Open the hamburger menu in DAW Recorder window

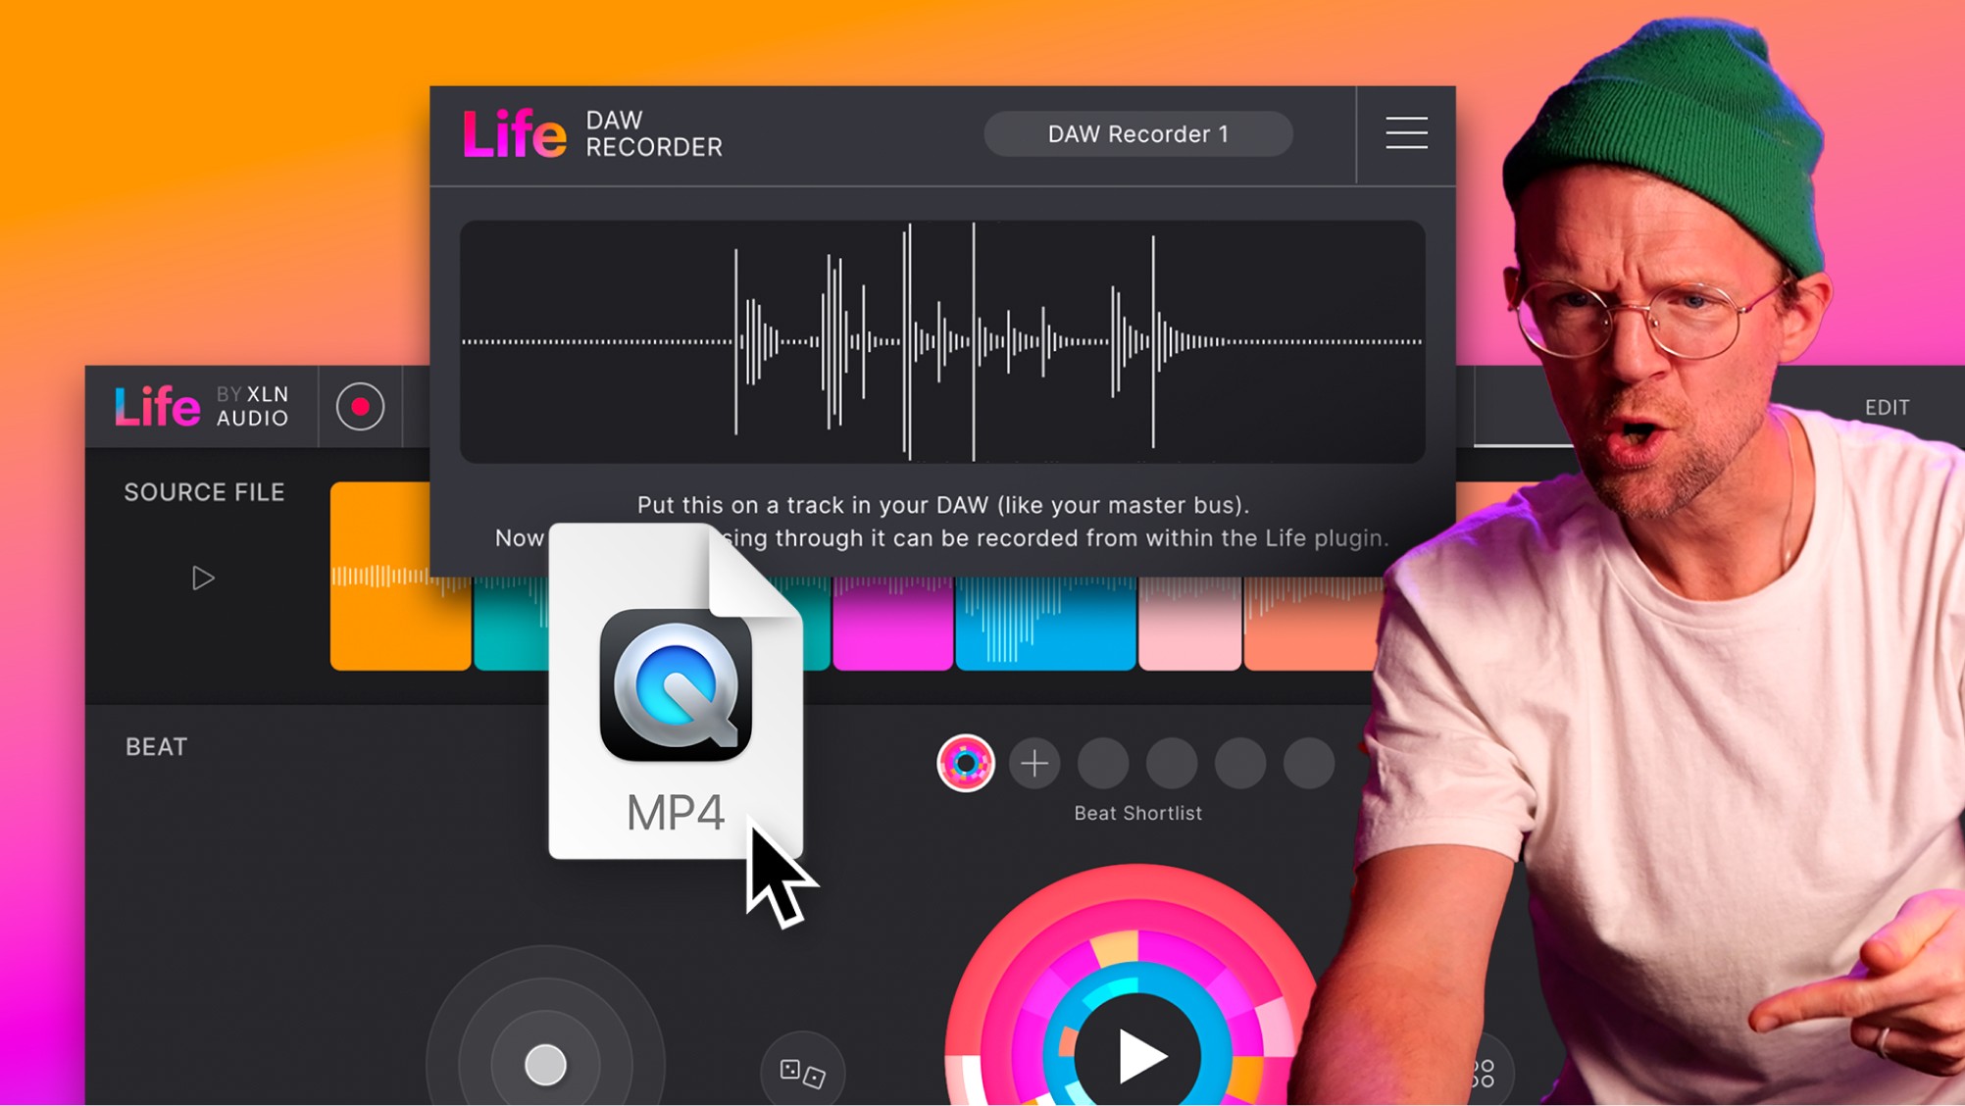(x=1406, y=133)
